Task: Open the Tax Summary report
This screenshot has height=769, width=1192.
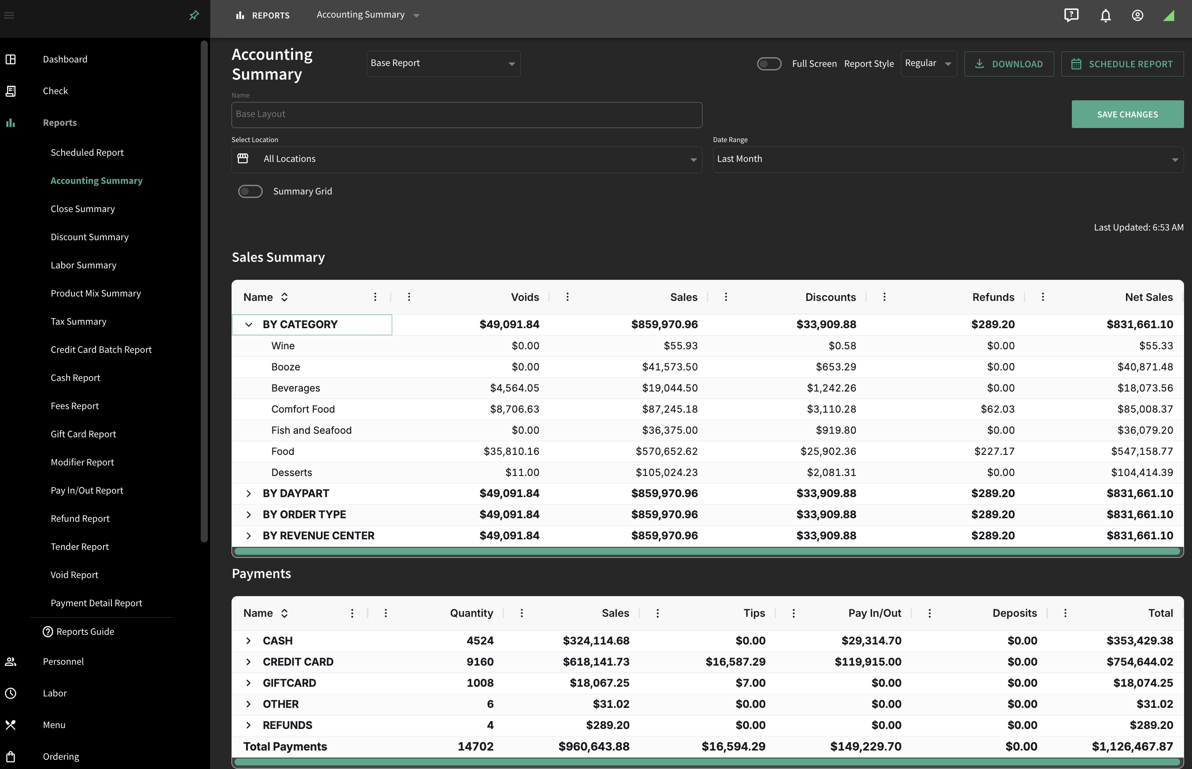Action: (78, 322)
